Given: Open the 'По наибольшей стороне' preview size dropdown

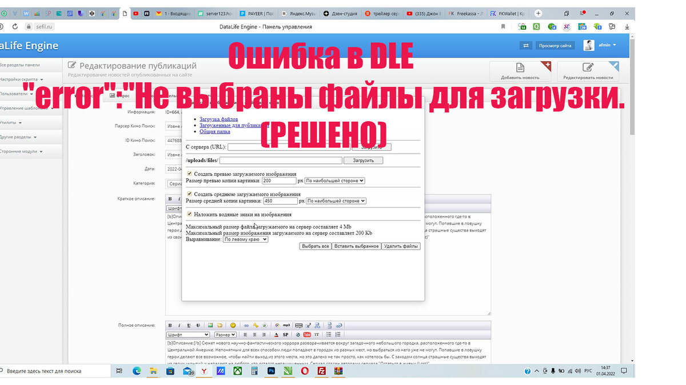Looking at the screenshot, I should pos(334,181).
